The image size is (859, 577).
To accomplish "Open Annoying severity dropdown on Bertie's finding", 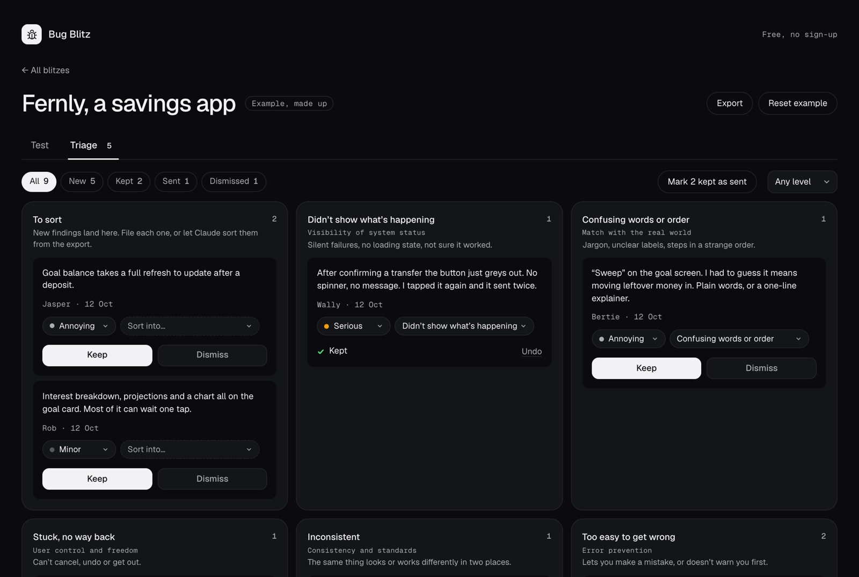I will click(x=628, y=339).
